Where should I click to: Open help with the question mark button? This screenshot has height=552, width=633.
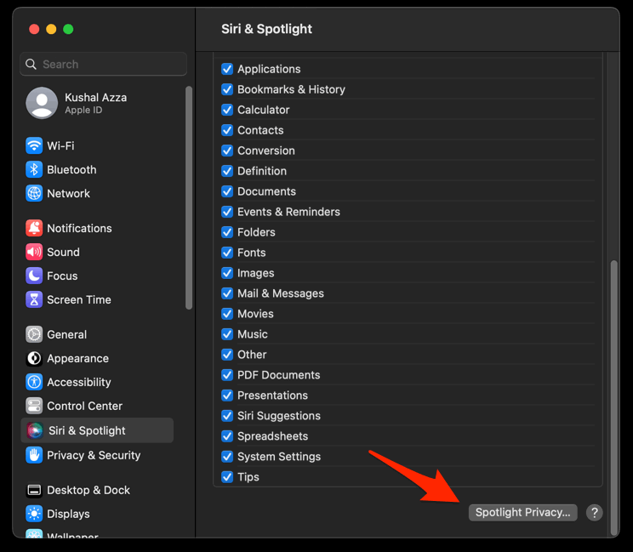pos(594,513)
